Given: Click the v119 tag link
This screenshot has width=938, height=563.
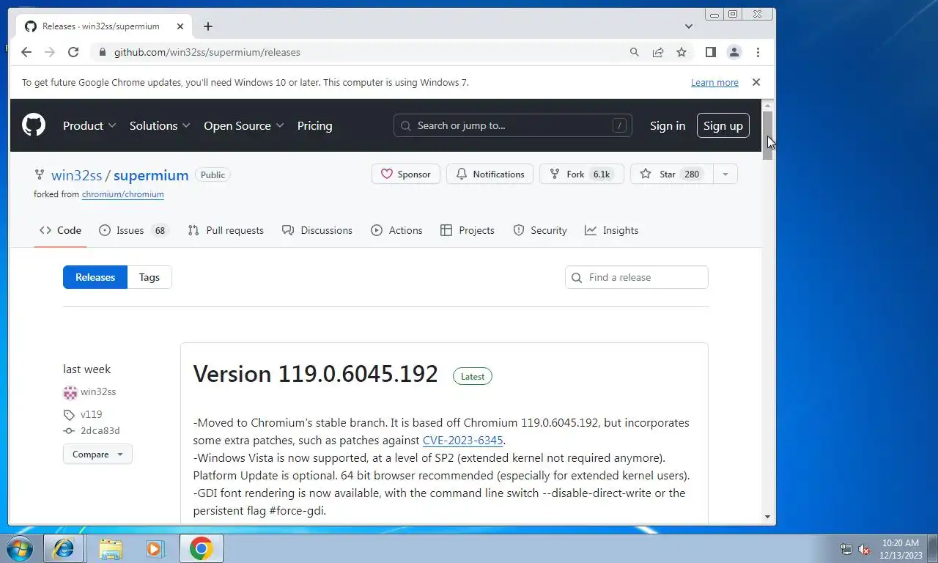Looking at the screenshot, I should [92, 414].
